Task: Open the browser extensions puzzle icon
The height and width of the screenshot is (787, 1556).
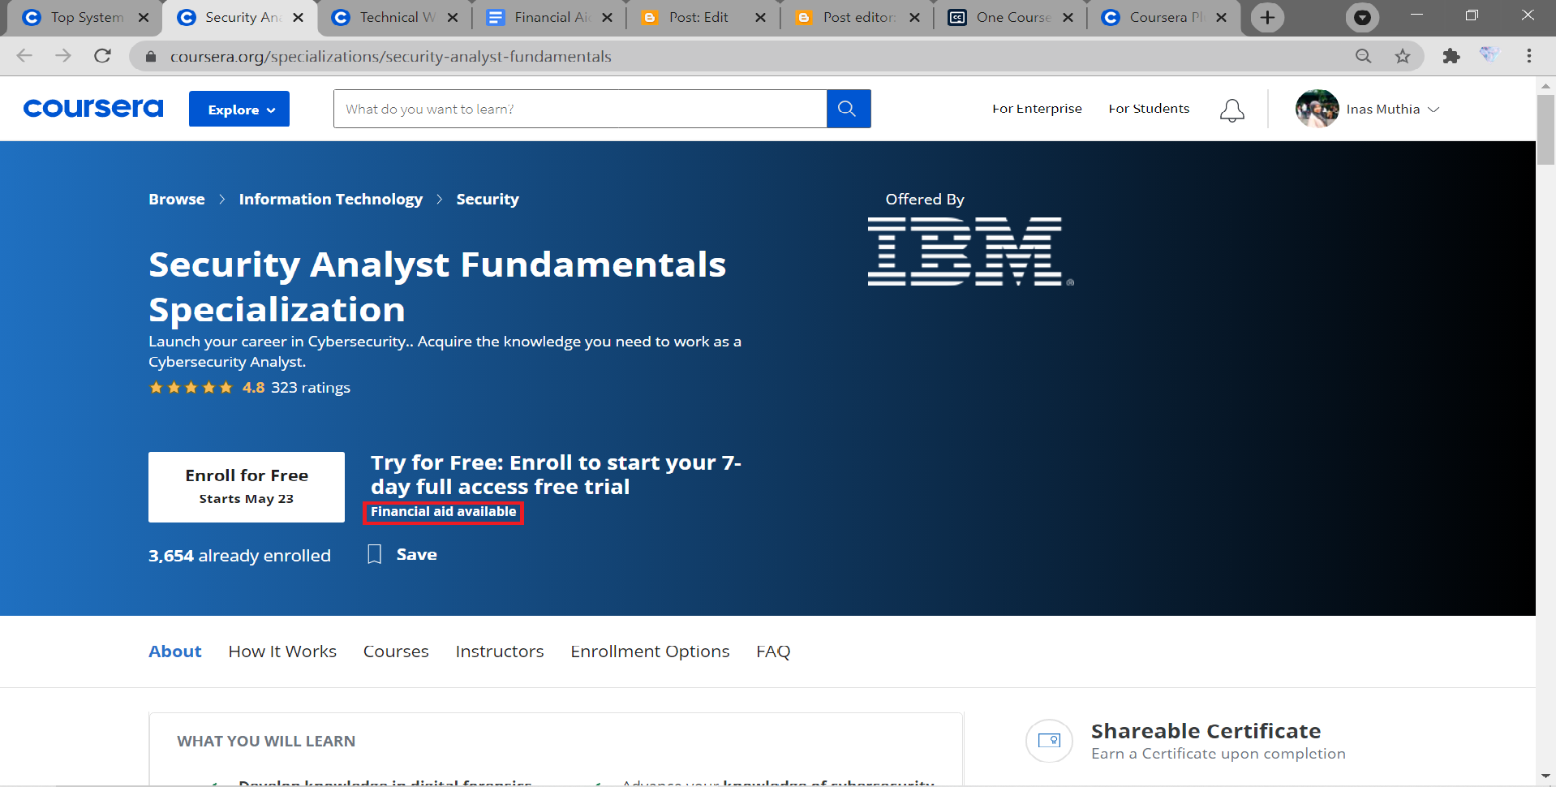Action: 1451,56
